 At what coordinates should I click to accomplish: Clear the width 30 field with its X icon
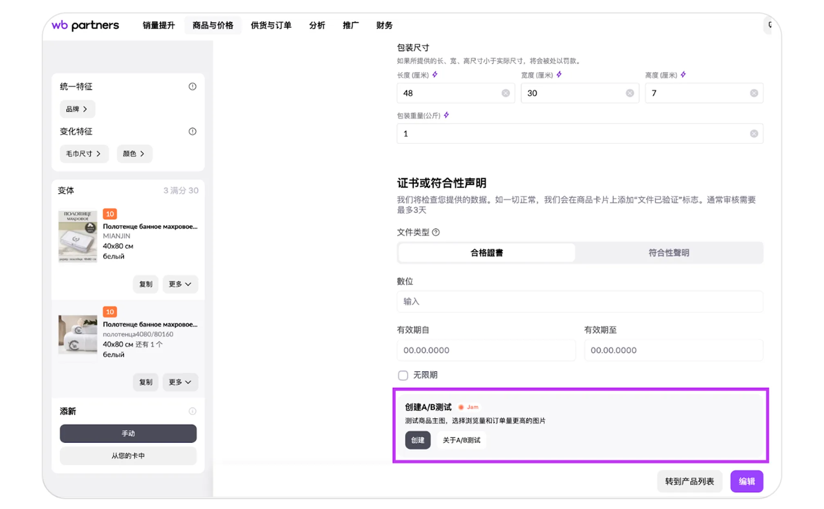click(x=630, y=93)
